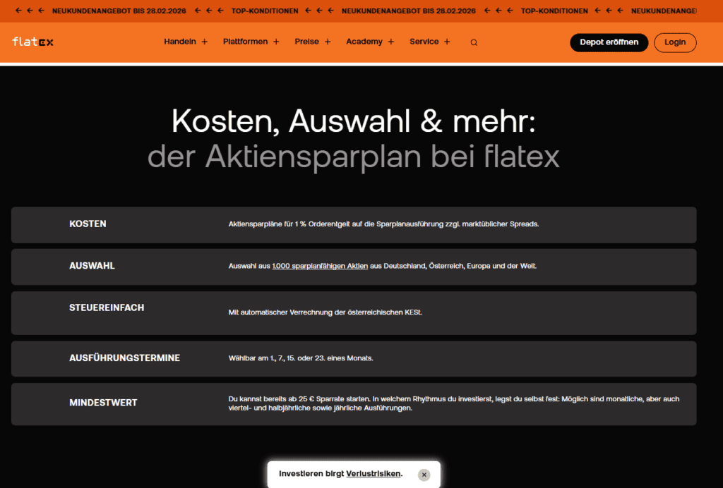Image resolution: width=723 pixels, height=488 pixels.
Task: Click the first NEUKUNDENANGEBOT banner text
Action: pos(119,11)
